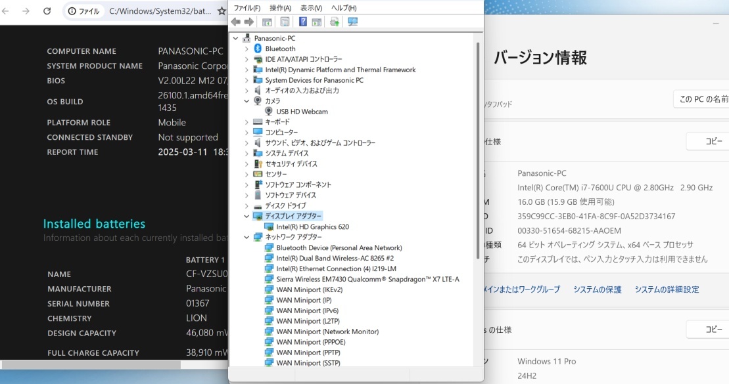This screenshot has width=729, height=384.
Task: Click the Installed batteries heading
Action: (x=95, y=224)
